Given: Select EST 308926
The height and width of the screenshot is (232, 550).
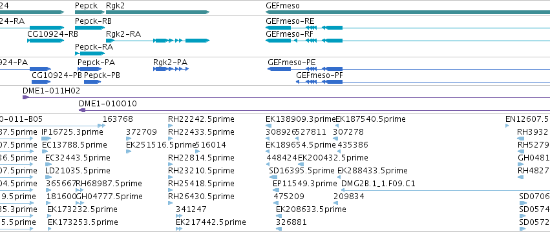Looking at the screenshot, I should point(280,132).
